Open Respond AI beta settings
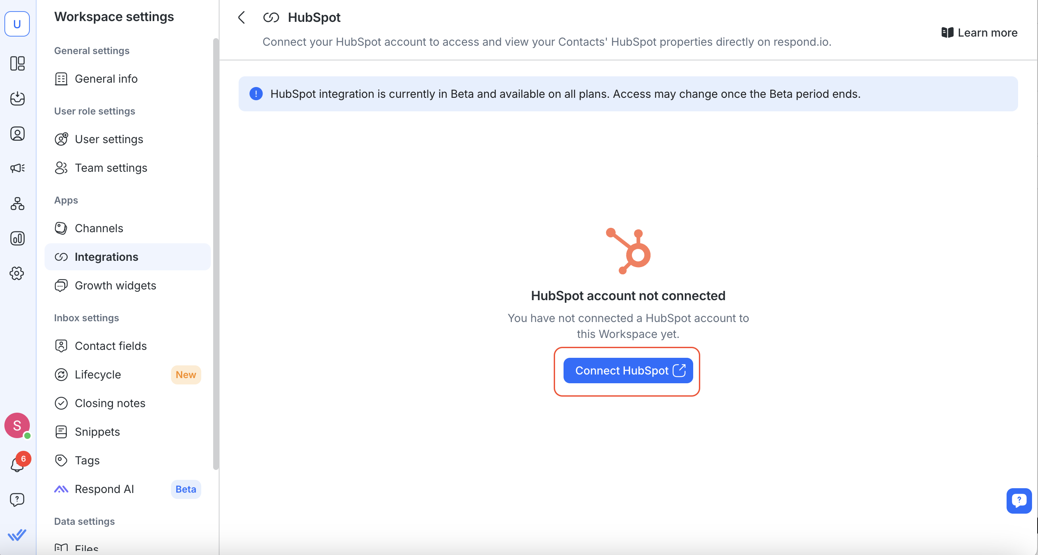1038x555 pixels. click(x=104, y=489)
